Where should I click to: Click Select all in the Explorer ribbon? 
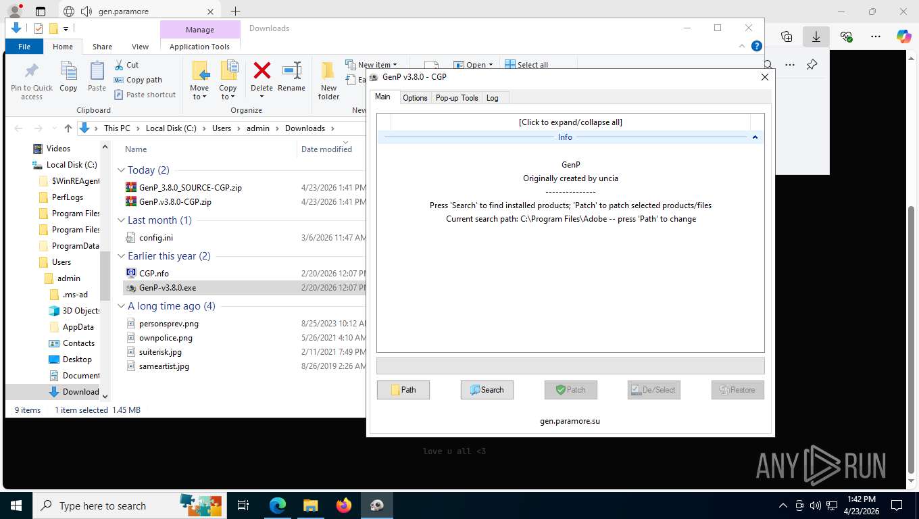526,65
